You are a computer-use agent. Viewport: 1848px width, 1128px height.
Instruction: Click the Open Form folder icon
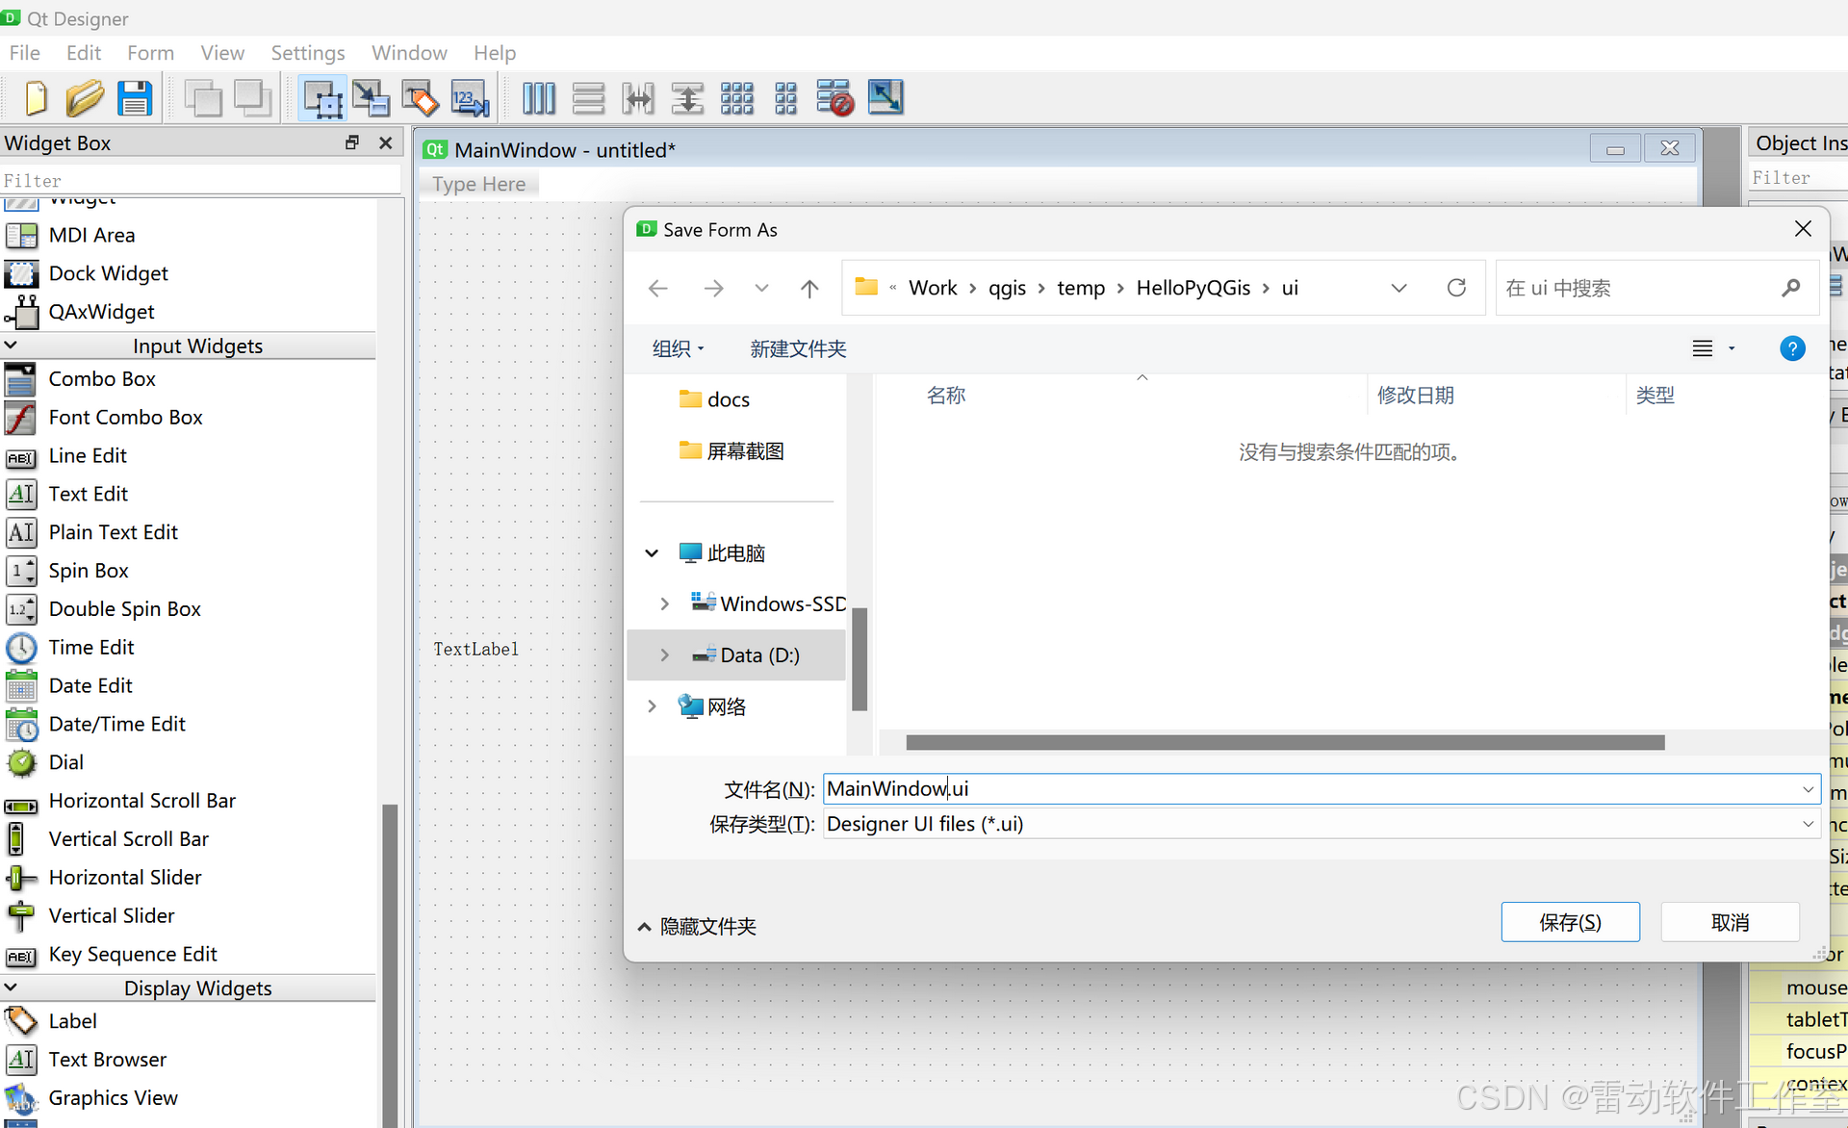85,98
